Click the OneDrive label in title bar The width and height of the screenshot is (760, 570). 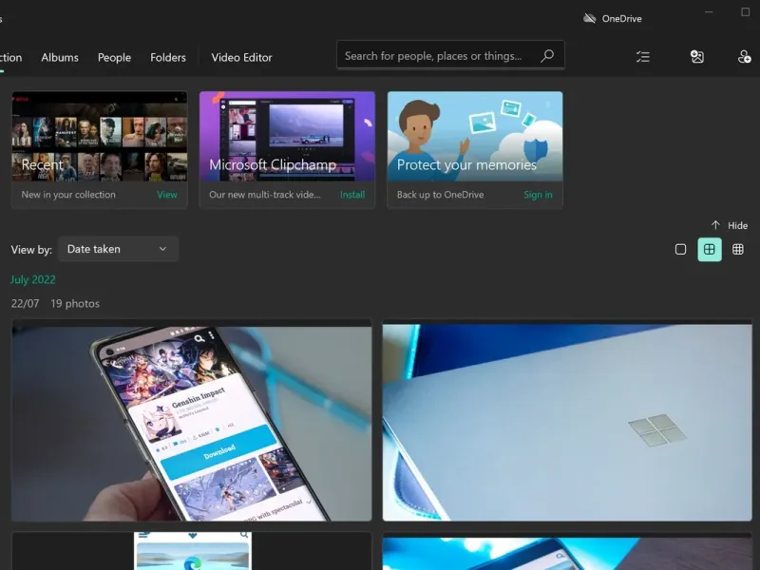[621, 19]
